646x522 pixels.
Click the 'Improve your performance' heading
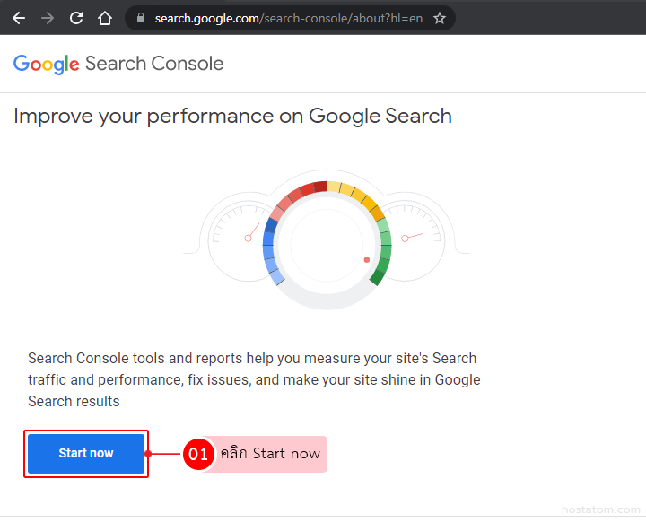coord(232,116)
